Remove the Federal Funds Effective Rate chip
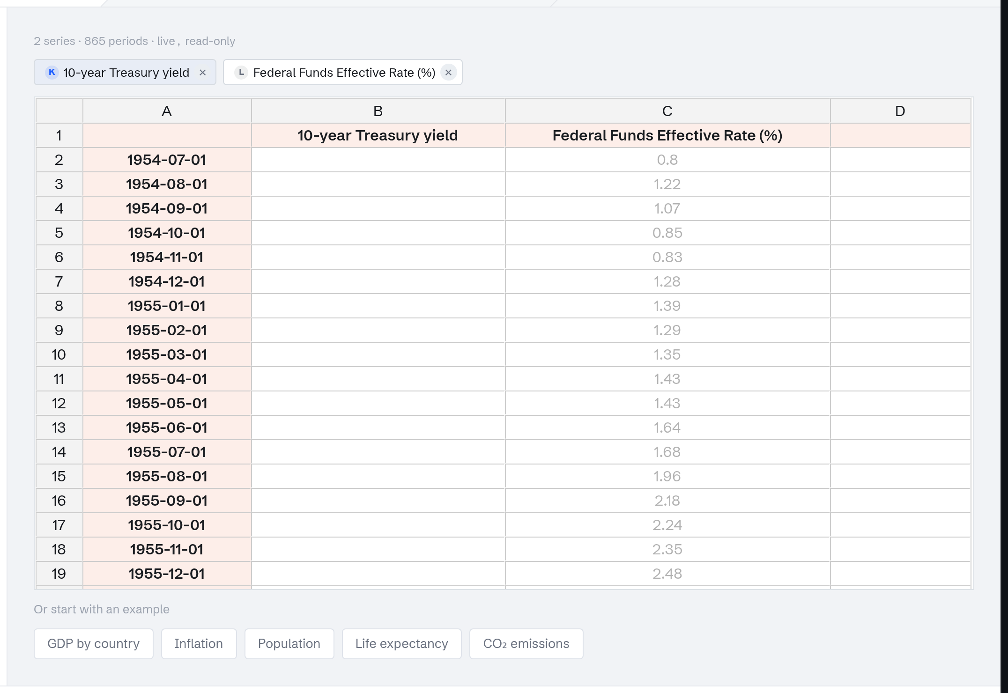The height and width of the screenshot is (693, 1008). tap(448, 73)
